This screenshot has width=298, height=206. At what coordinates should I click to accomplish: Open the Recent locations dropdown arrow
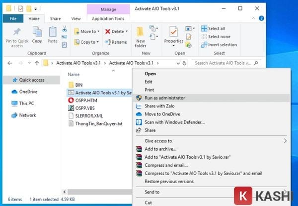[x=29, y=63]
